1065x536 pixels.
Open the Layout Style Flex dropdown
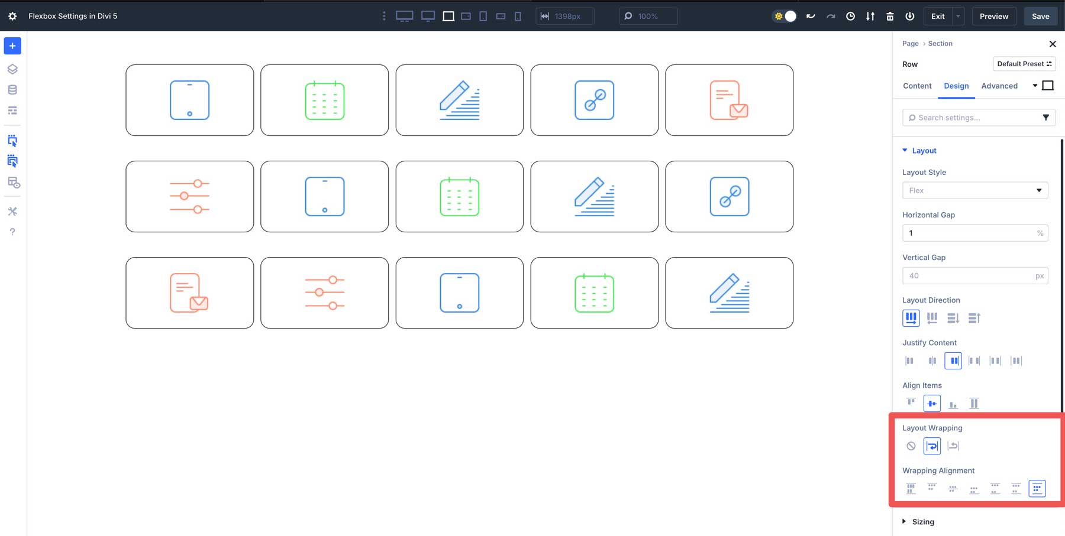click(975, 190)
